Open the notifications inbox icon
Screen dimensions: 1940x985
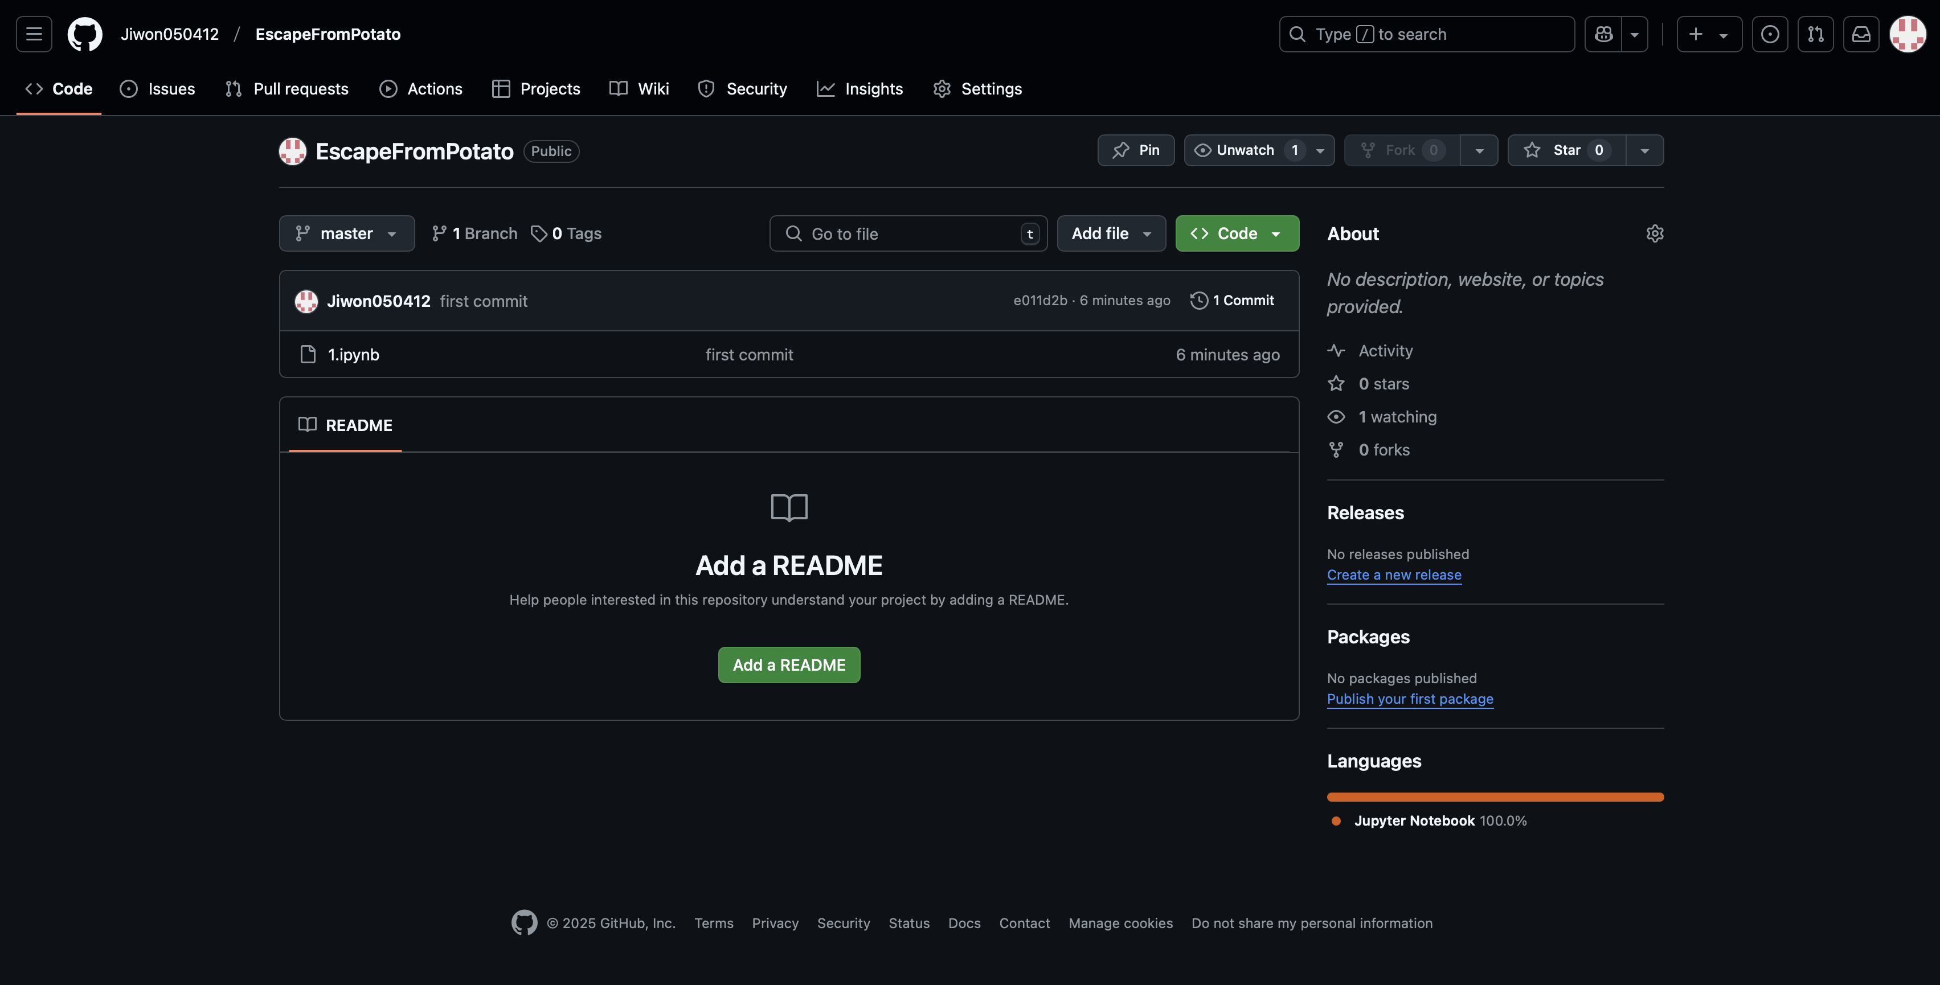click(1861, 34)
